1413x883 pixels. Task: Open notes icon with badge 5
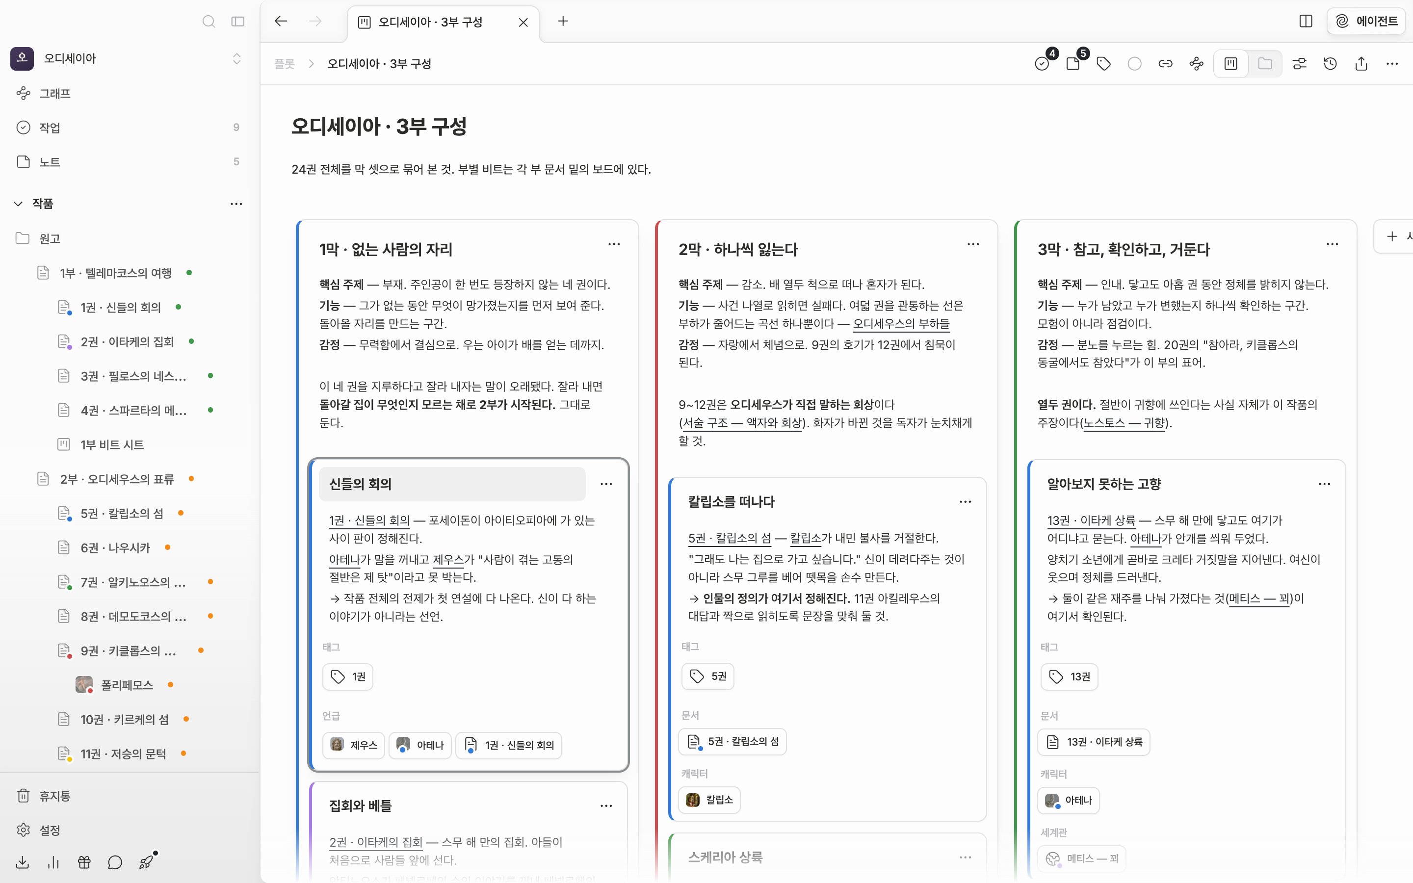click(1073, 63)
